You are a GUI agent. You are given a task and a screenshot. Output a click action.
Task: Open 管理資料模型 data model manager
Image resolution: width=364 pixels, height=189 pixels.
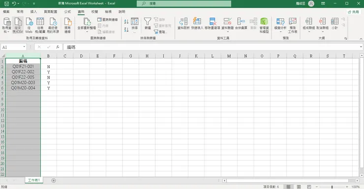pos(264,25)
